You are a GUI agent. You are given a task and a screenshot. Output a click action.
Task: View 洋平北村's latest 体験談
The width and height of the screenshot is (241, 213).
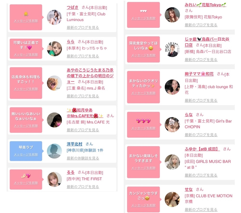pos(83,158)
